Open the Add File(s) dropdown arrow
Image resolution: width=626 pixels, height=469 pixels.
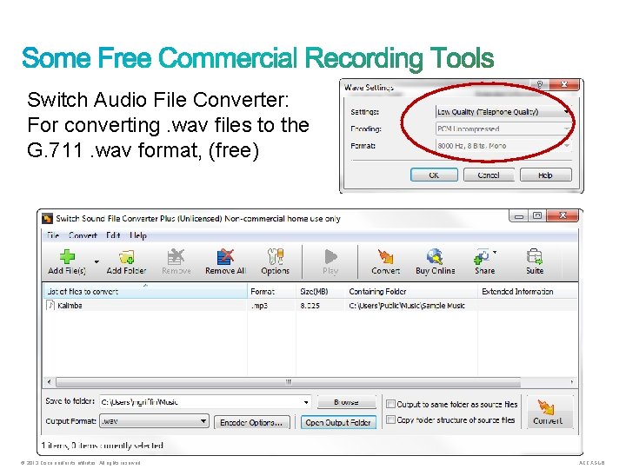point(97,261)
